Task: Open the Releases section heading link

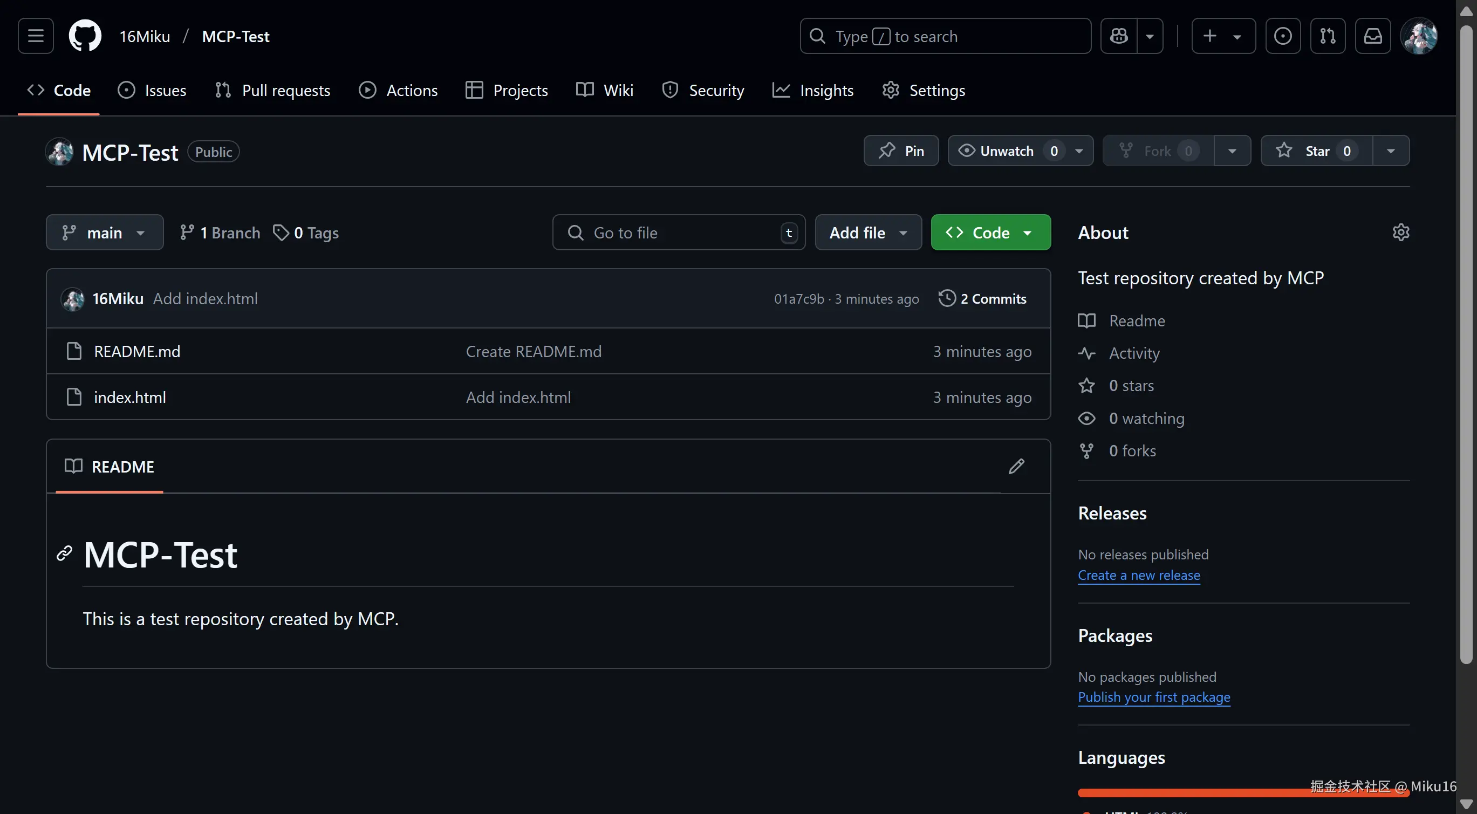Action: click(x=1112, y=513)
